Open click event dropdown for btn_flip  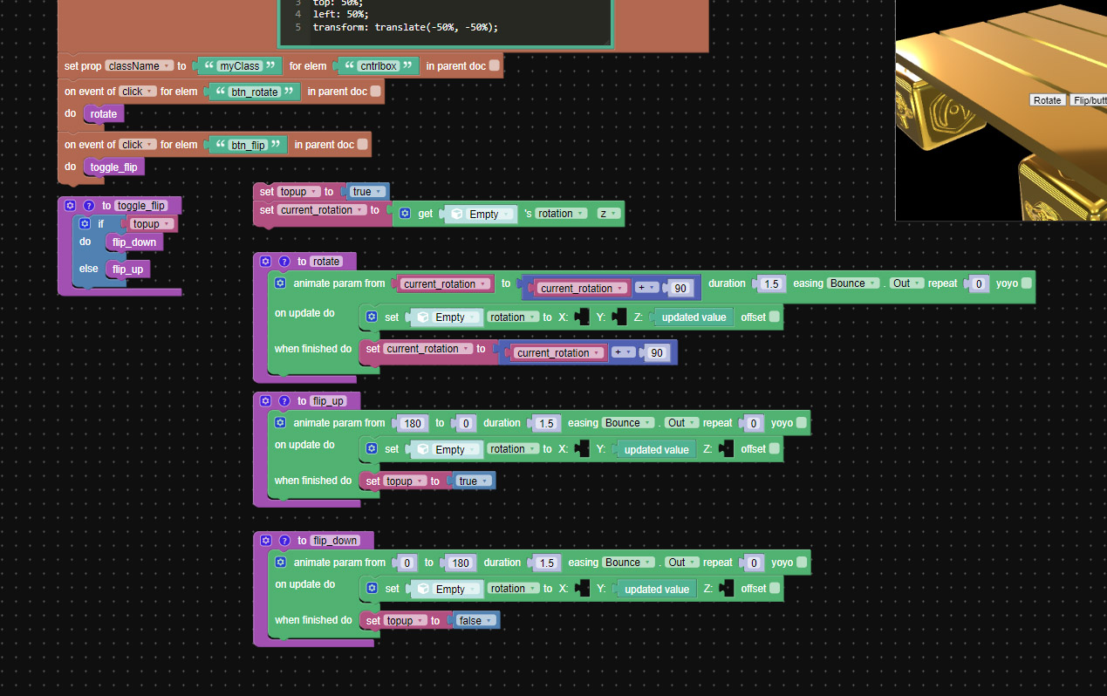tap(138, 145)
